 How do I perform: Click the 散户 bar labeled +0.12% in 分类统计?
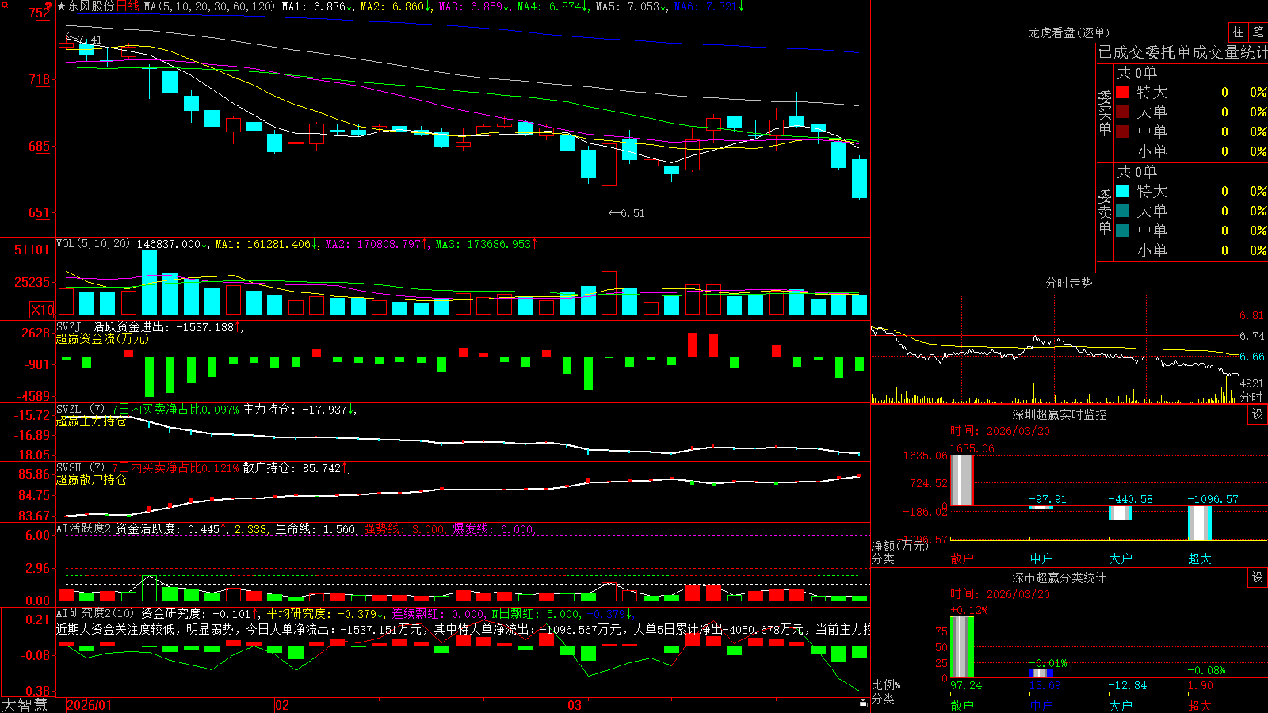tap(962, 647)
